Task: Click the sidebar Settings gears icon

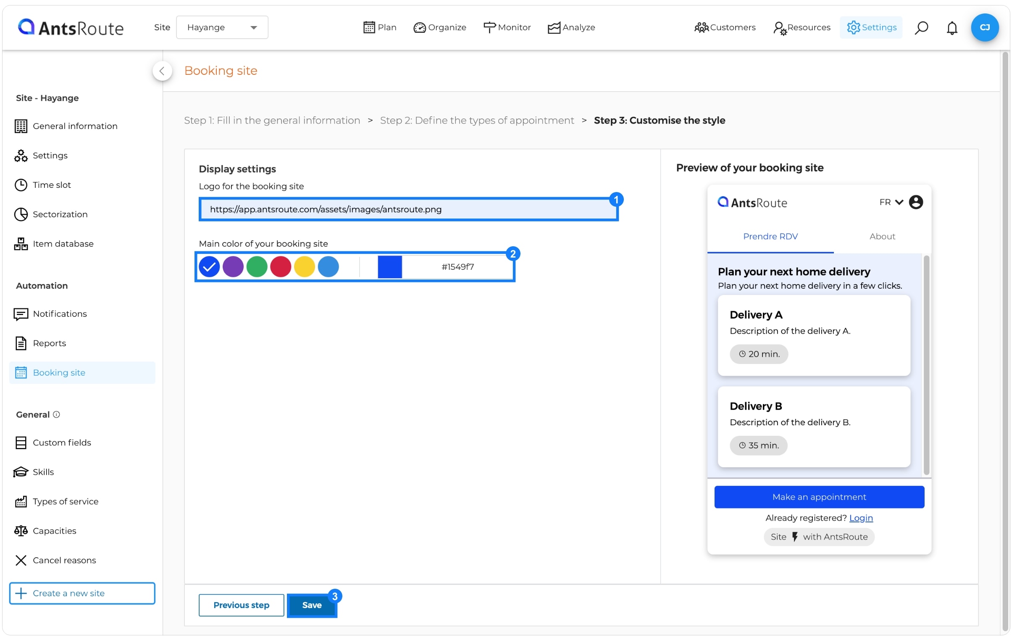Action: click(x=21, y=155)
